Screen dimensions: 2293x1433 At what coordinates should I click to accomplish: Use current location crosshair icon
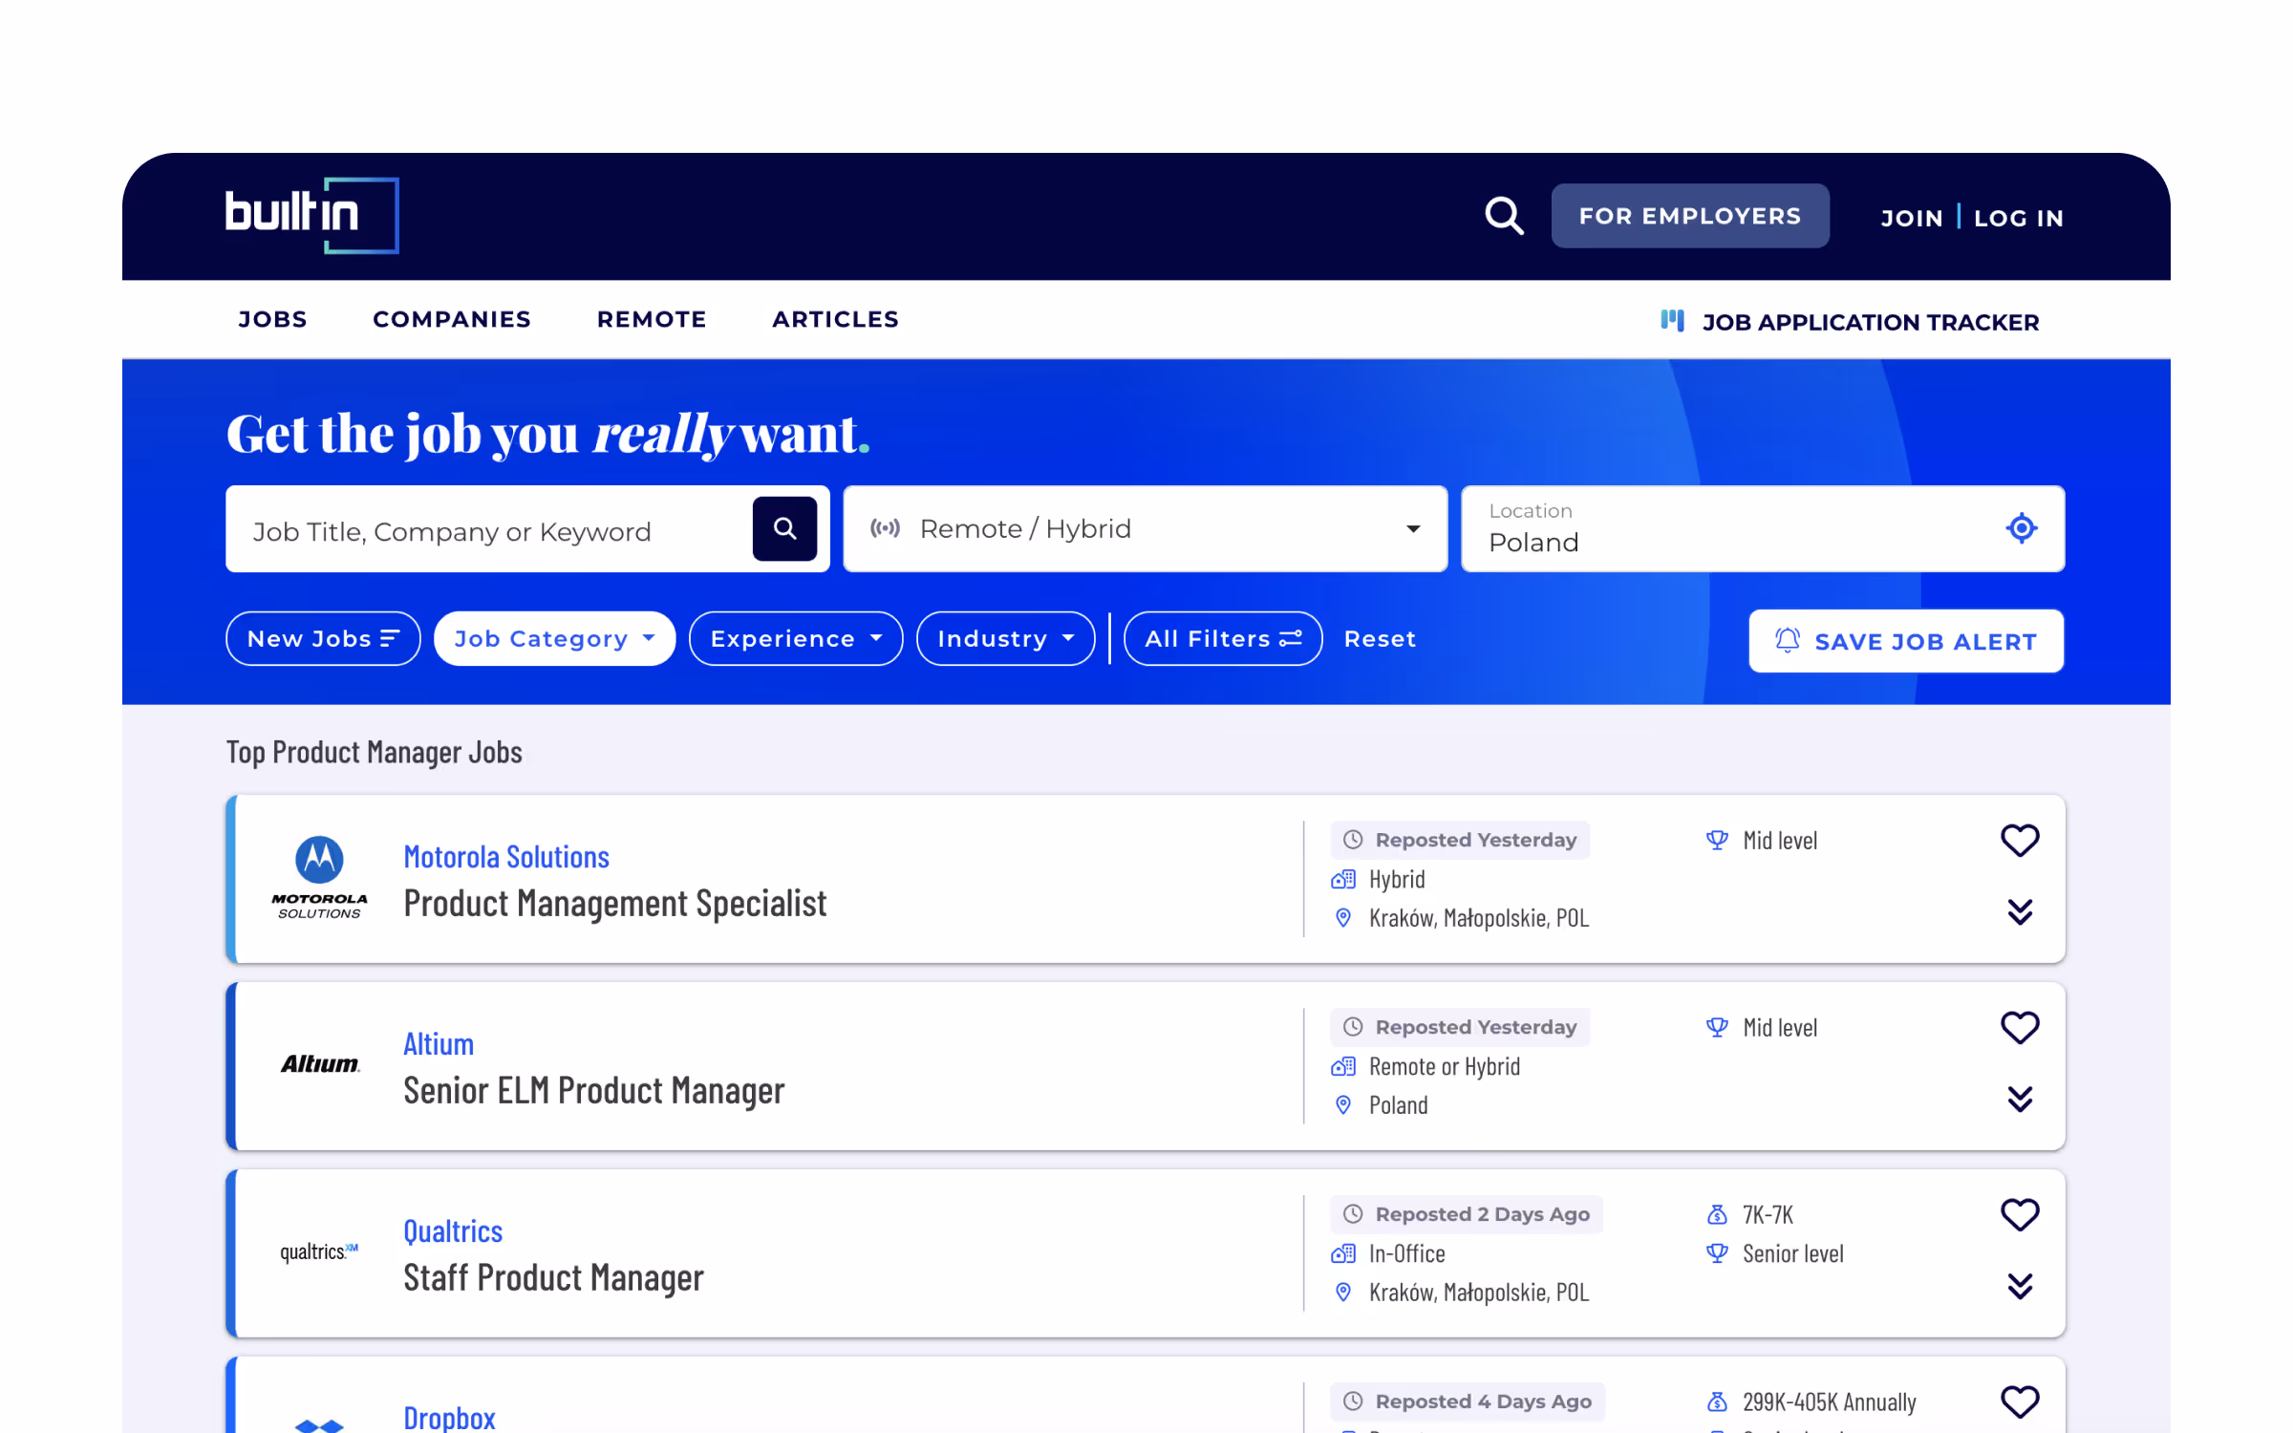click(x=2021, y=528)
